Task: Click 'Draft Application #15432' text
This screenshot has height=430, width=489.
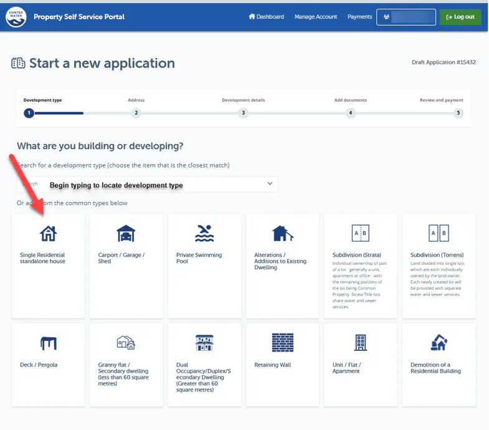Action: pos(444,62)
